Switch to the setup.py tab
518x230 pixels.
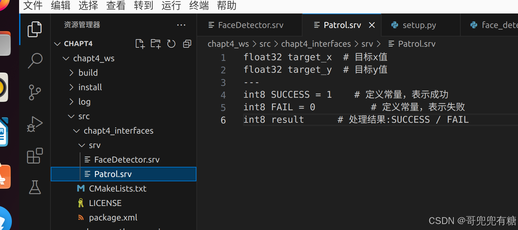[419, 25]
